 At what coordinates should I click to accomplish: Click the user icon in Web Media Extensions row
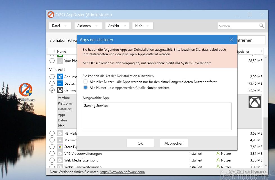218,160
